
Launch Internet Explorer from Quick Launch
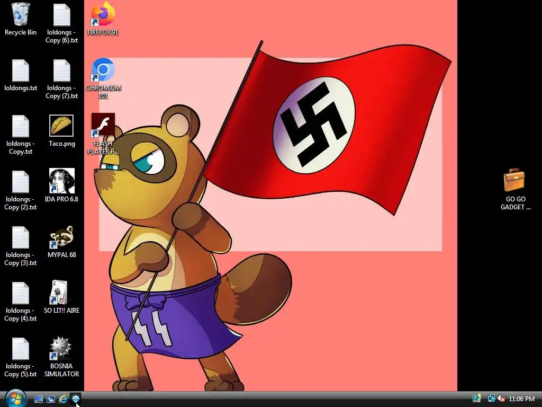[x=63, y=400]
